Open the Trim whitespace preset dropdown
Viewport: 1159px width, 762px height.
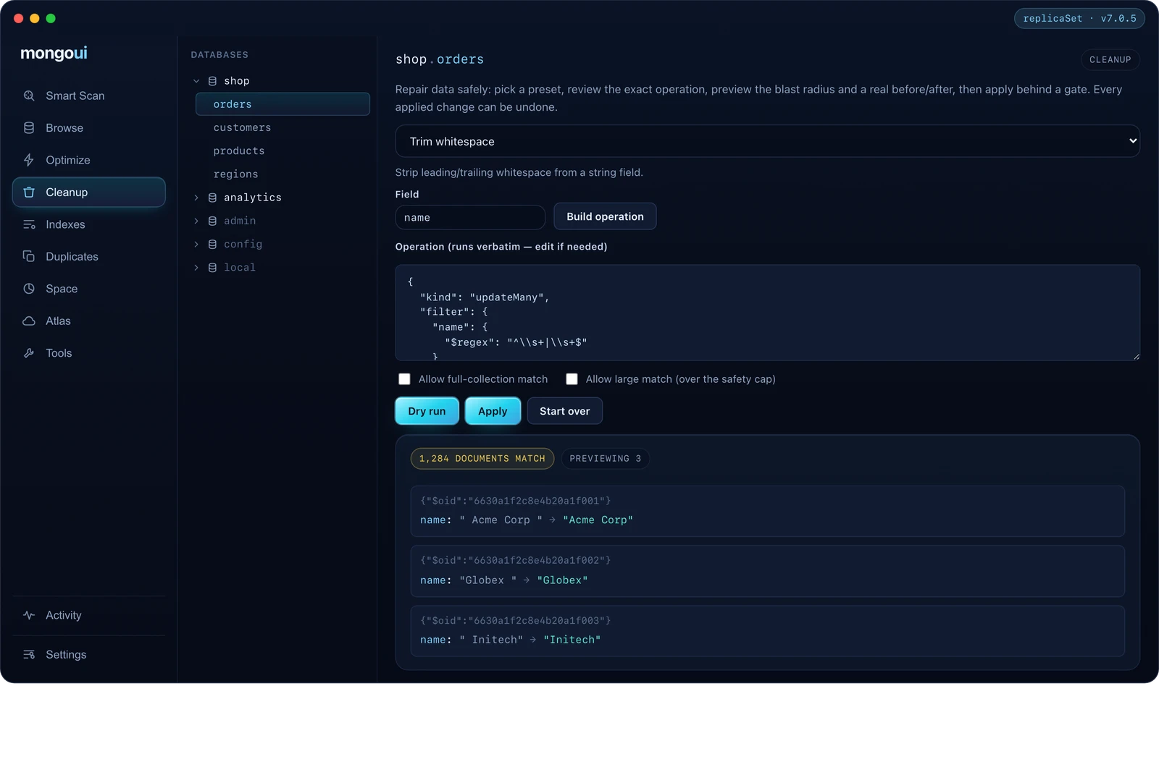[767, 141]
